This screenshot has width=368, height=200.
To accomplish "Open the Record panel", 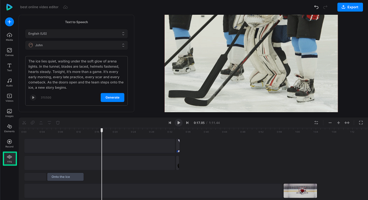I will tap(9, 143).
